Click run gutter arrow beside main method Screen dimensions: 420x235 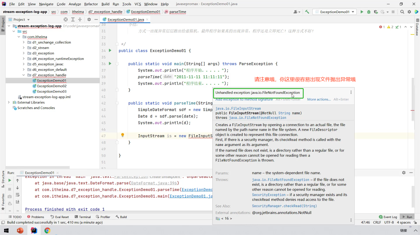[110, 63]
